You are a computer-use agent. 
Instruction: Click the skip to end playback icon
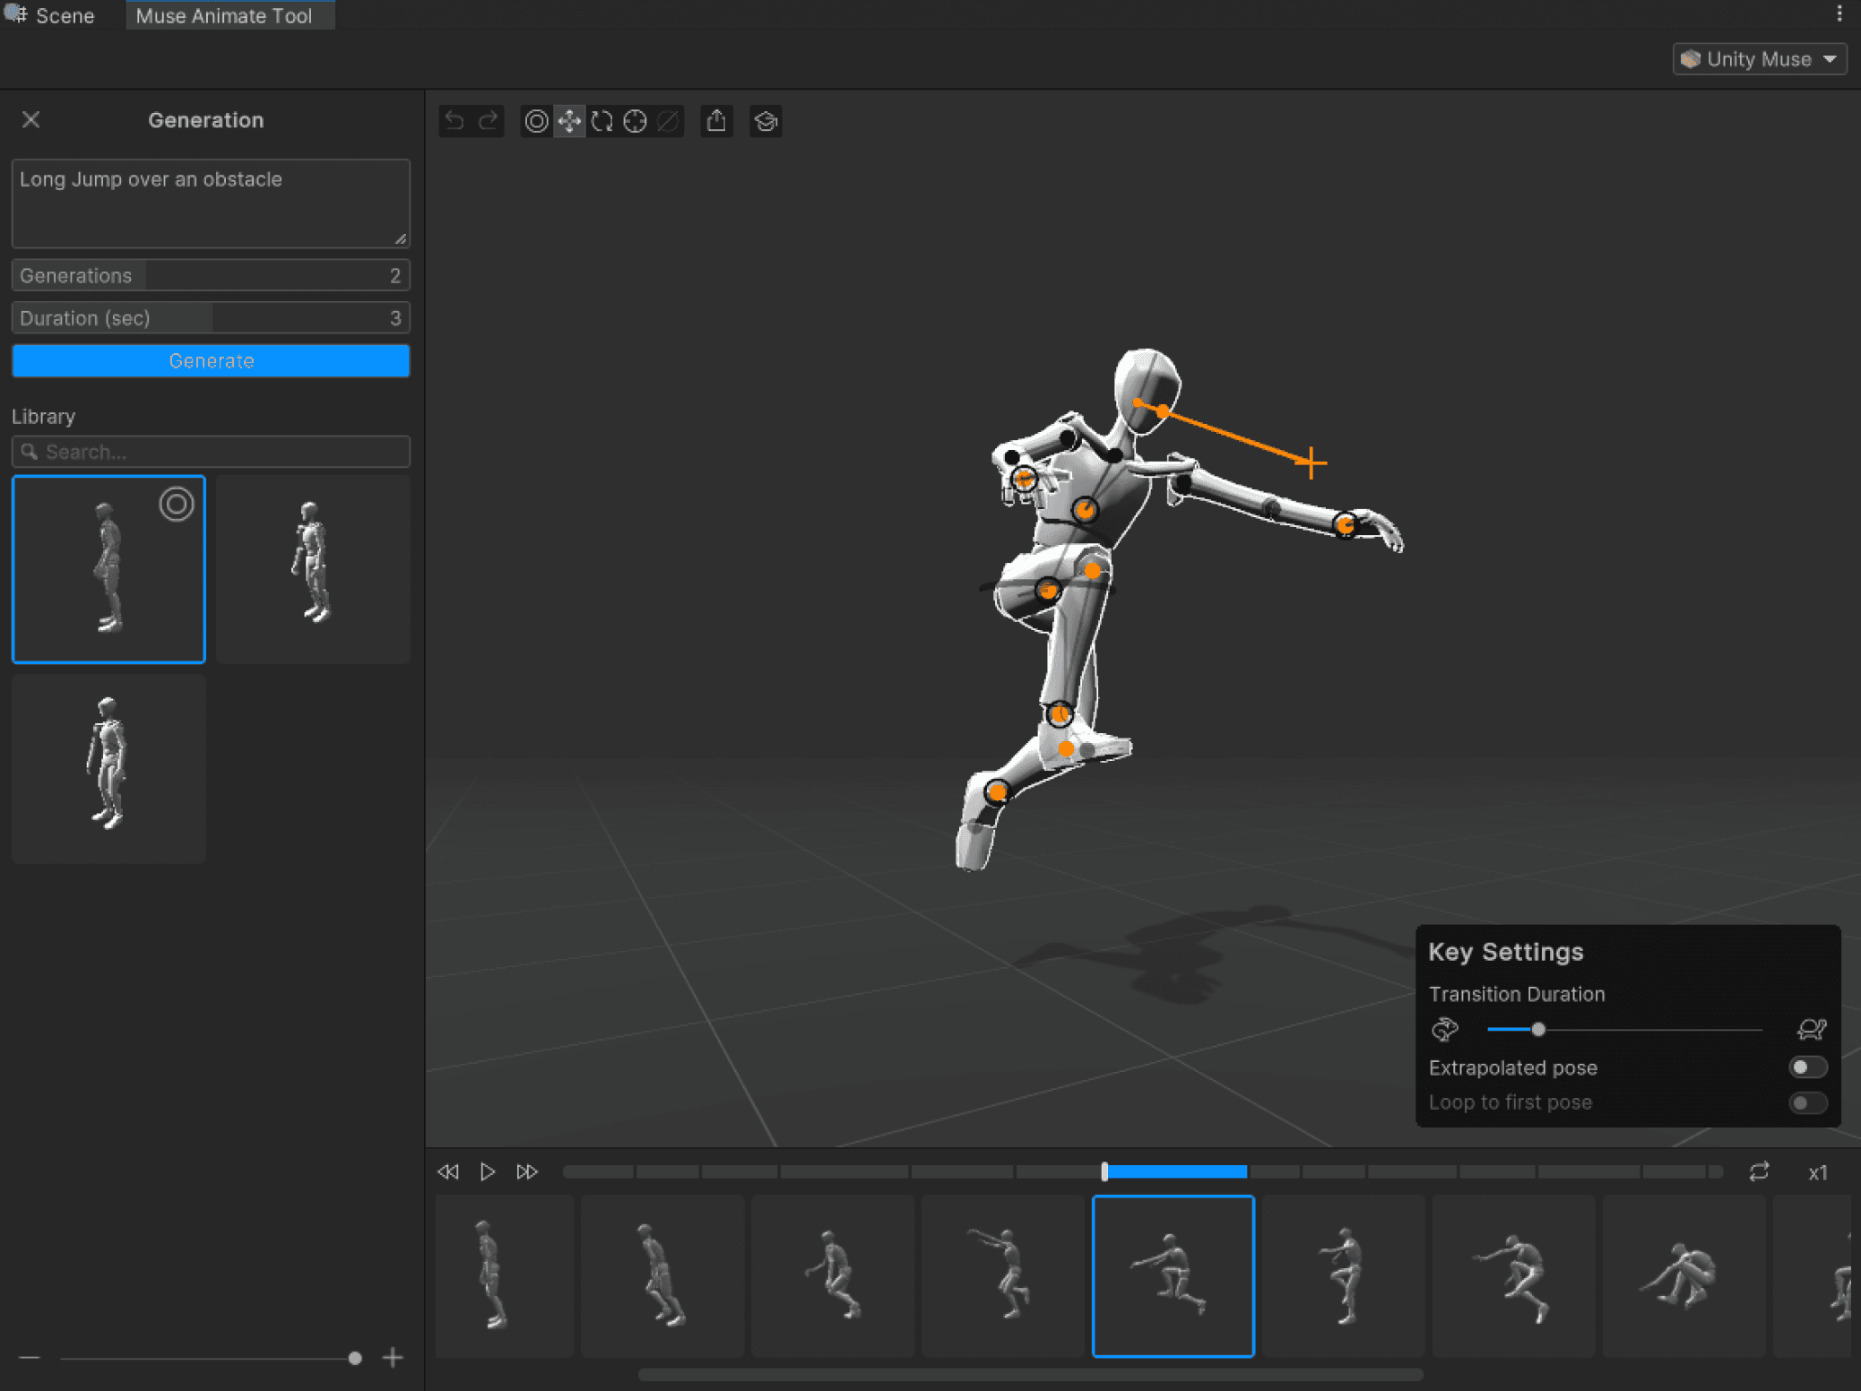(526, 1171)
